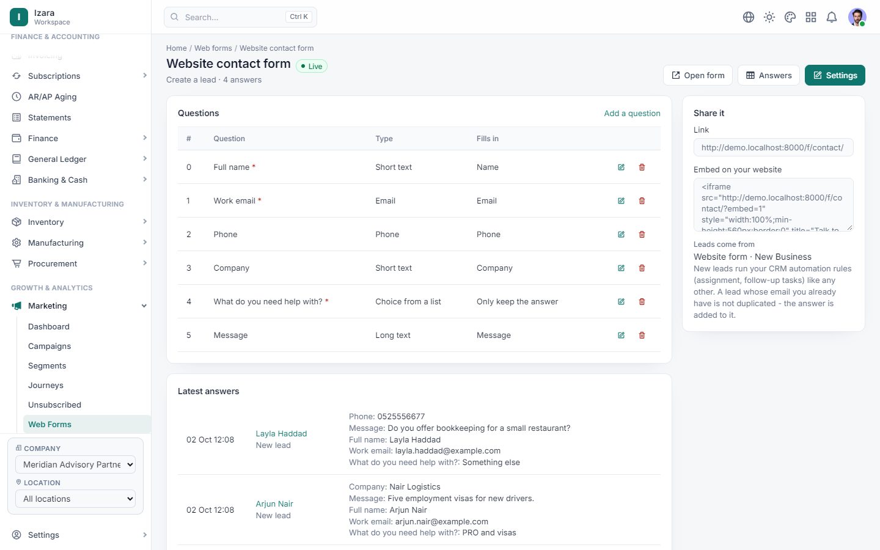The image size is (880, 550).
Task: Open the apps grid menu
Action: (811, 17)
